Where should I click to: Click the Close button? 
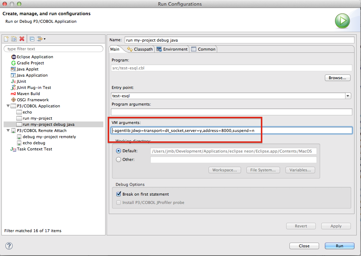(304, 246)
